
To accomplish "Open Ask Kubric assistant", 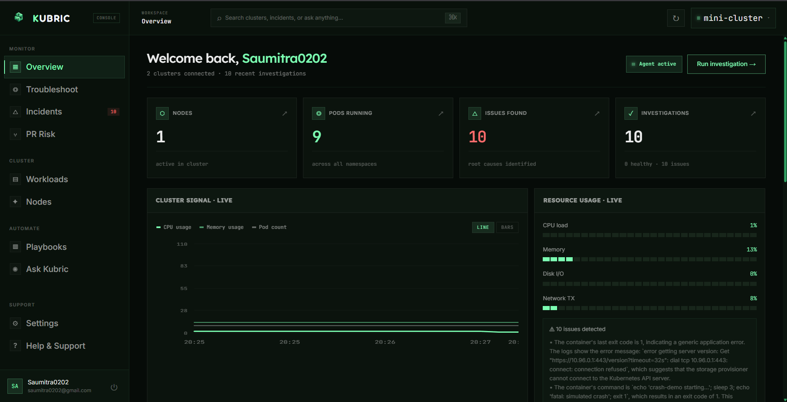I will pyautogui.click(x=64, y=269).
